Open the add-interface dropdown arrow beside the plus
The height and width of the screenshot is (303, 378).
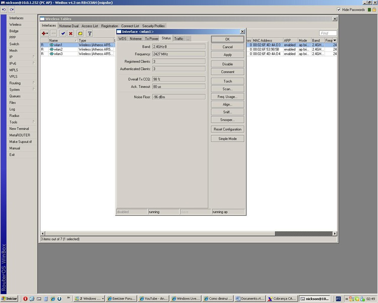pyautogui.click(x=47, y=33)
